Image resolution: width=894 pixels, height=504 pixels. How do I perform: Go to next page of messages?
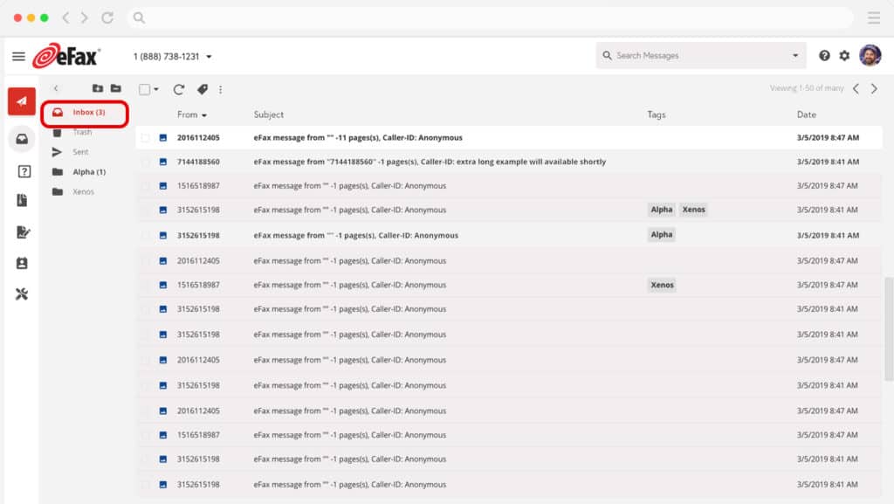pos(874,88)
